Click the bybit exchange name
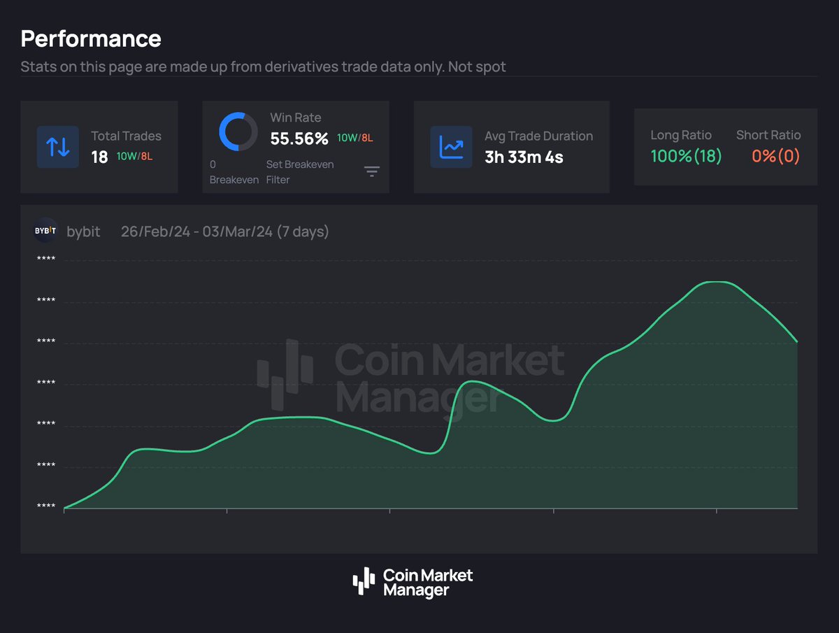This screenshot has height=633, width=839. [83, 232]
